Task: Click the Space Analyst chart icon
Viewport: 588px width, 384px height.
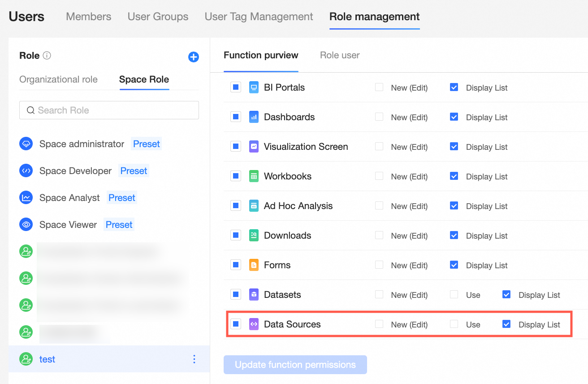Action: (x=26, y=198)
